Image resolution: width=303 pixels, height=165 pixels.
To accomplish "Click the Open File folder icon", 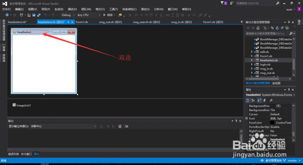I will [x=29, y=15].
